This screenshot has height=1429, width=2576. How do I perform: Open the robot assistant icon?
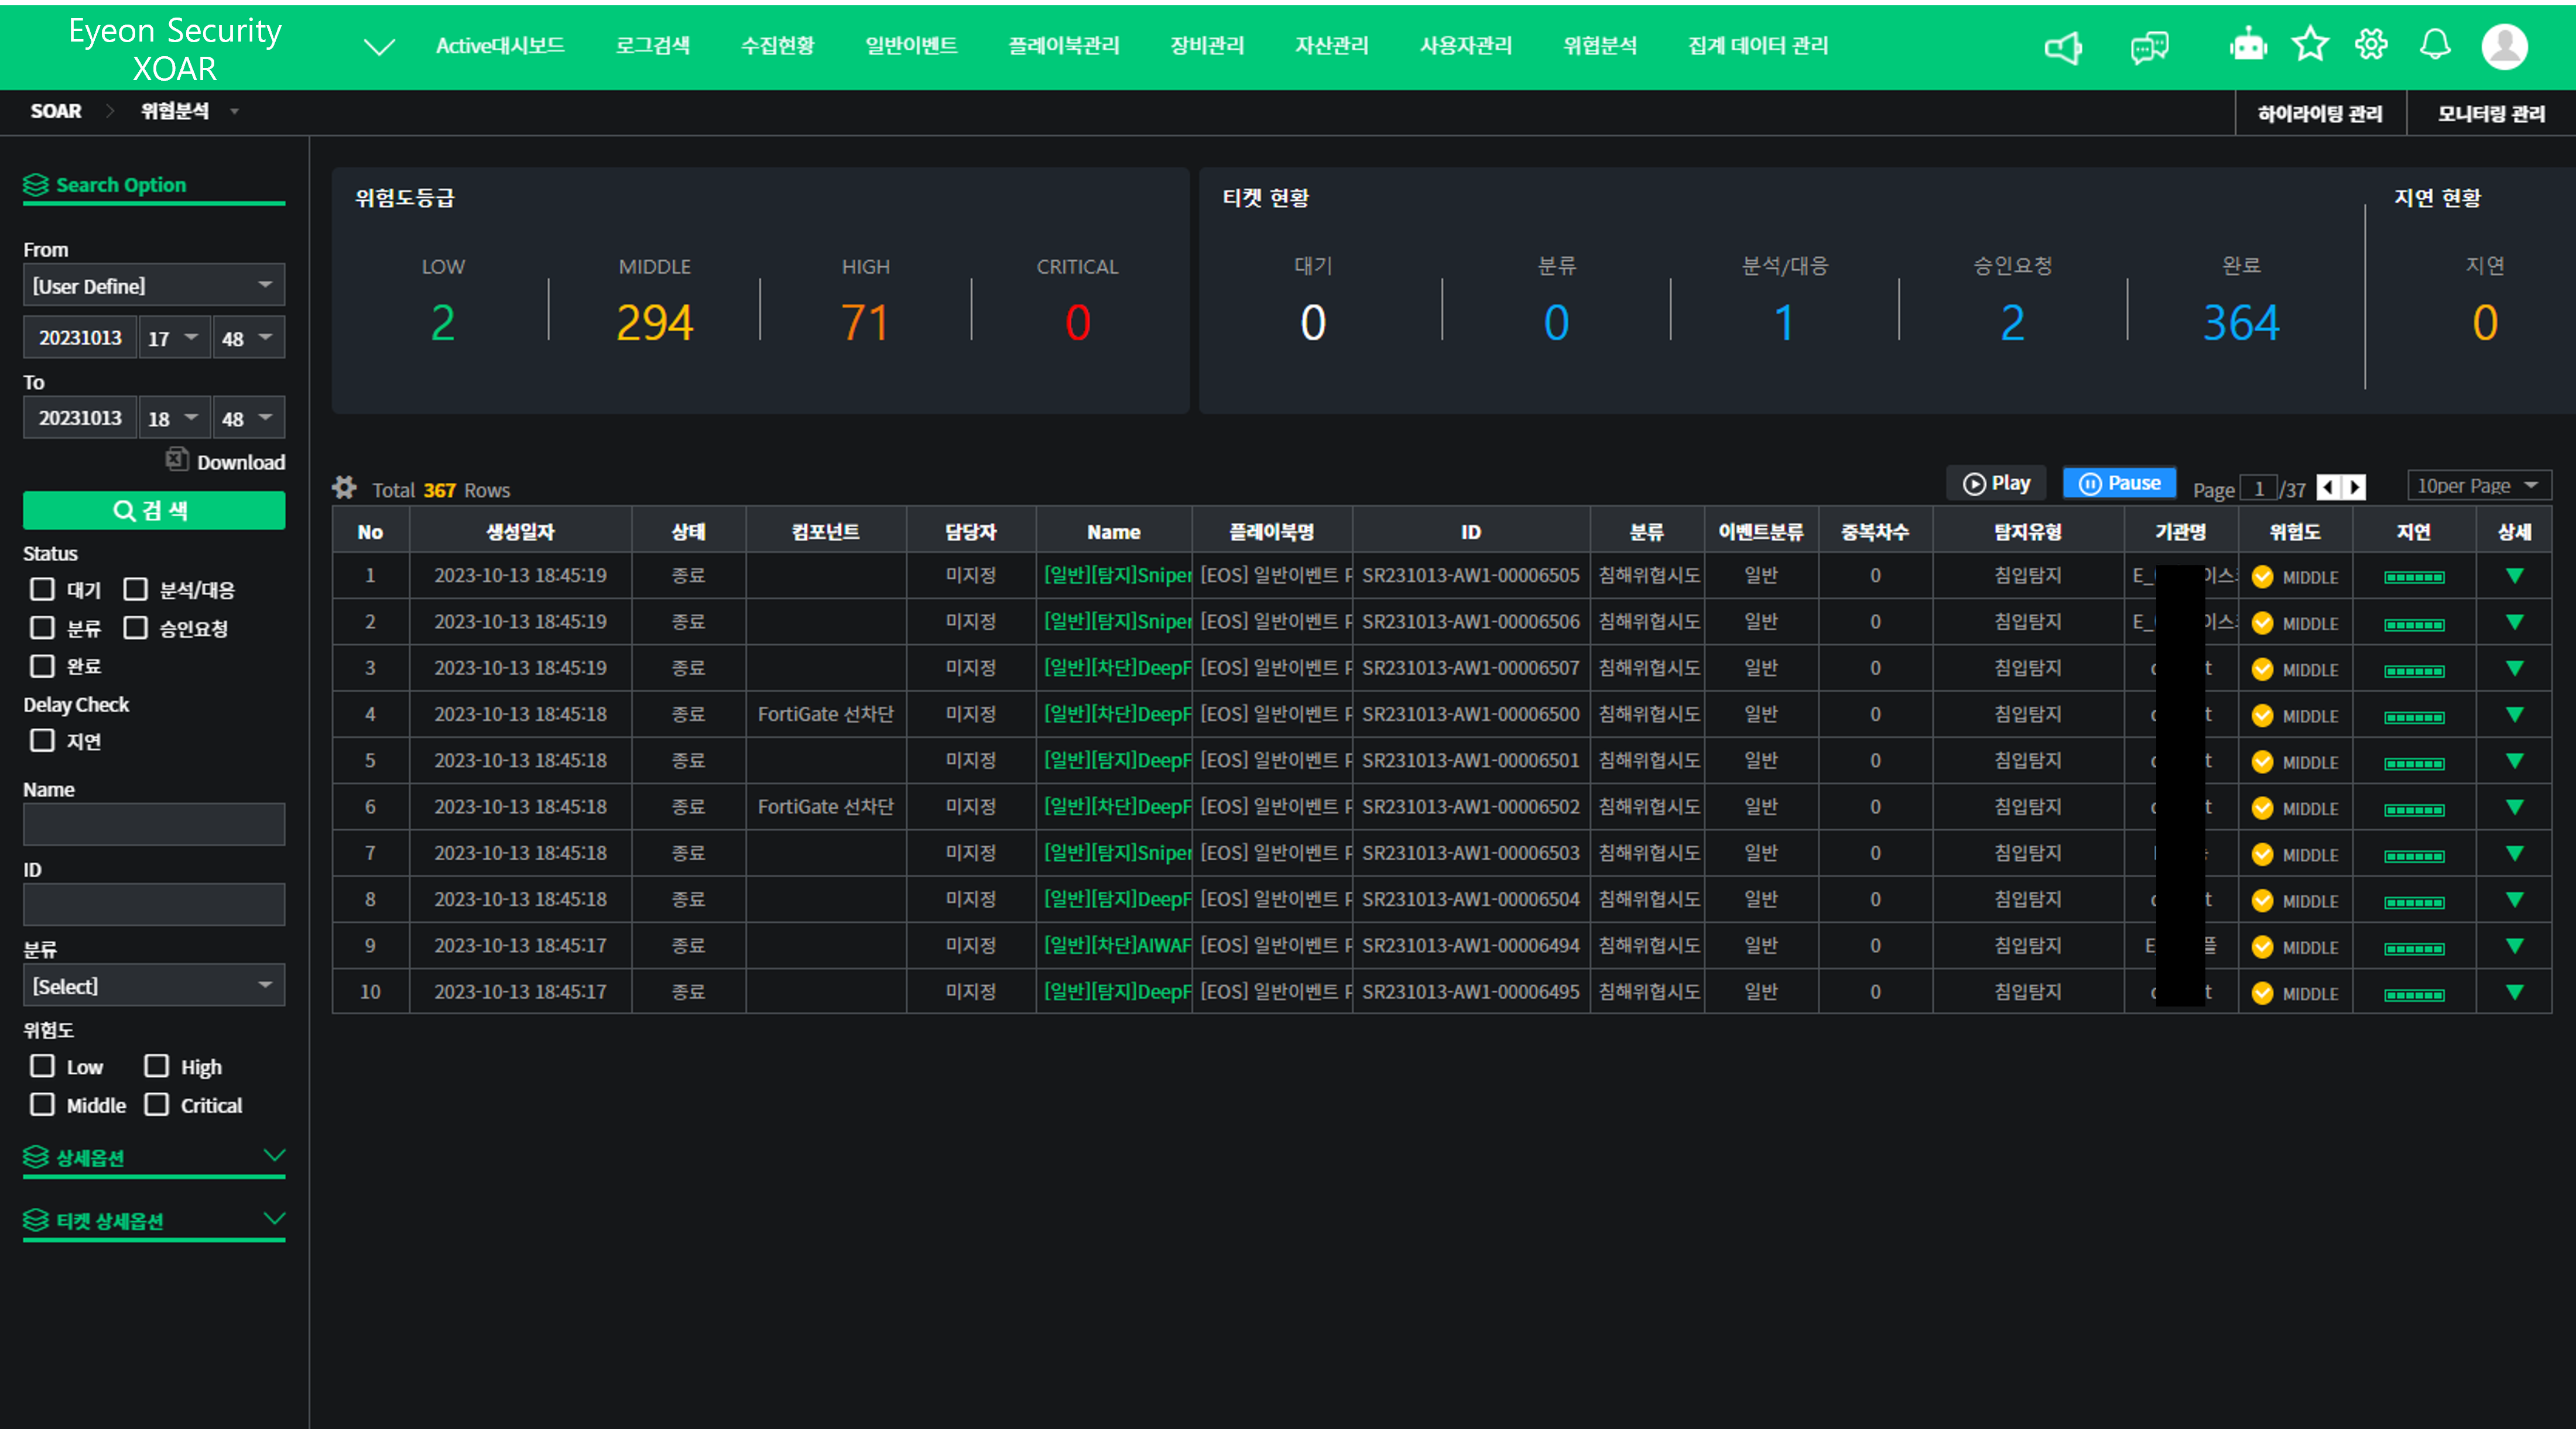click(2248, 45)
